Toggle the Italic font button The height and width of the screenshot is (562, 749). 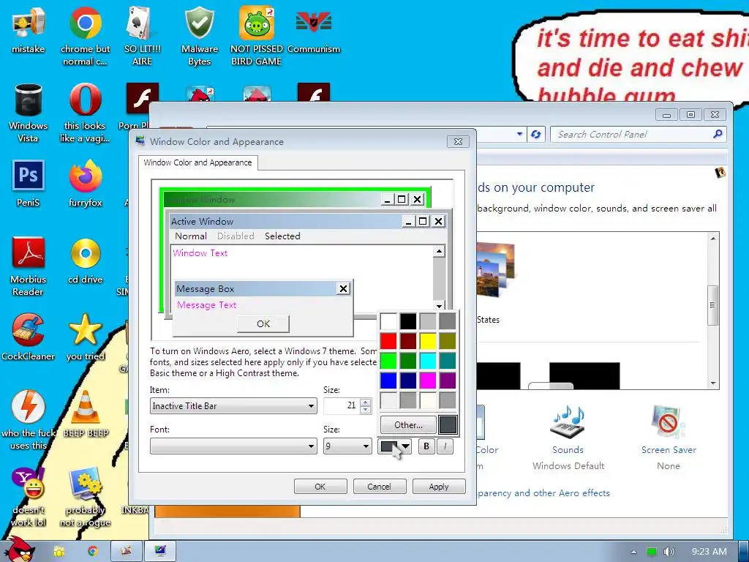pyautogui.click(x=445, y=446)
